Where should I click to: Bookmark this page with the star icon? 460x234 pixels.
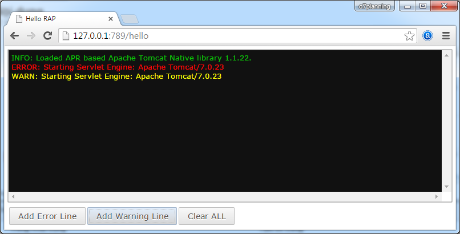click(x=409, y=36)
